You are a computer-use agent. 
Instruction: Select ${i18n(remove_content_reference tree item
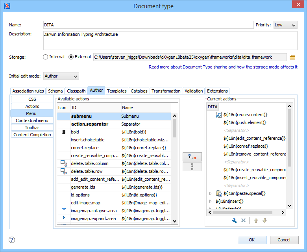(255, 154)
